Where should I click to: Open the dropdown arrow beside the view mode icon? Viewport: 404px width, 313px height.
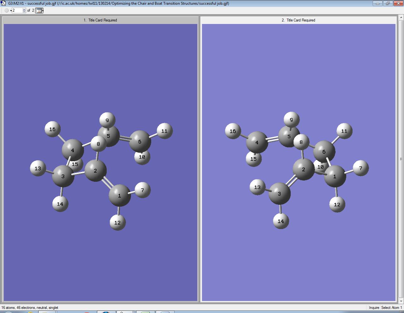(x=43, y=10)
